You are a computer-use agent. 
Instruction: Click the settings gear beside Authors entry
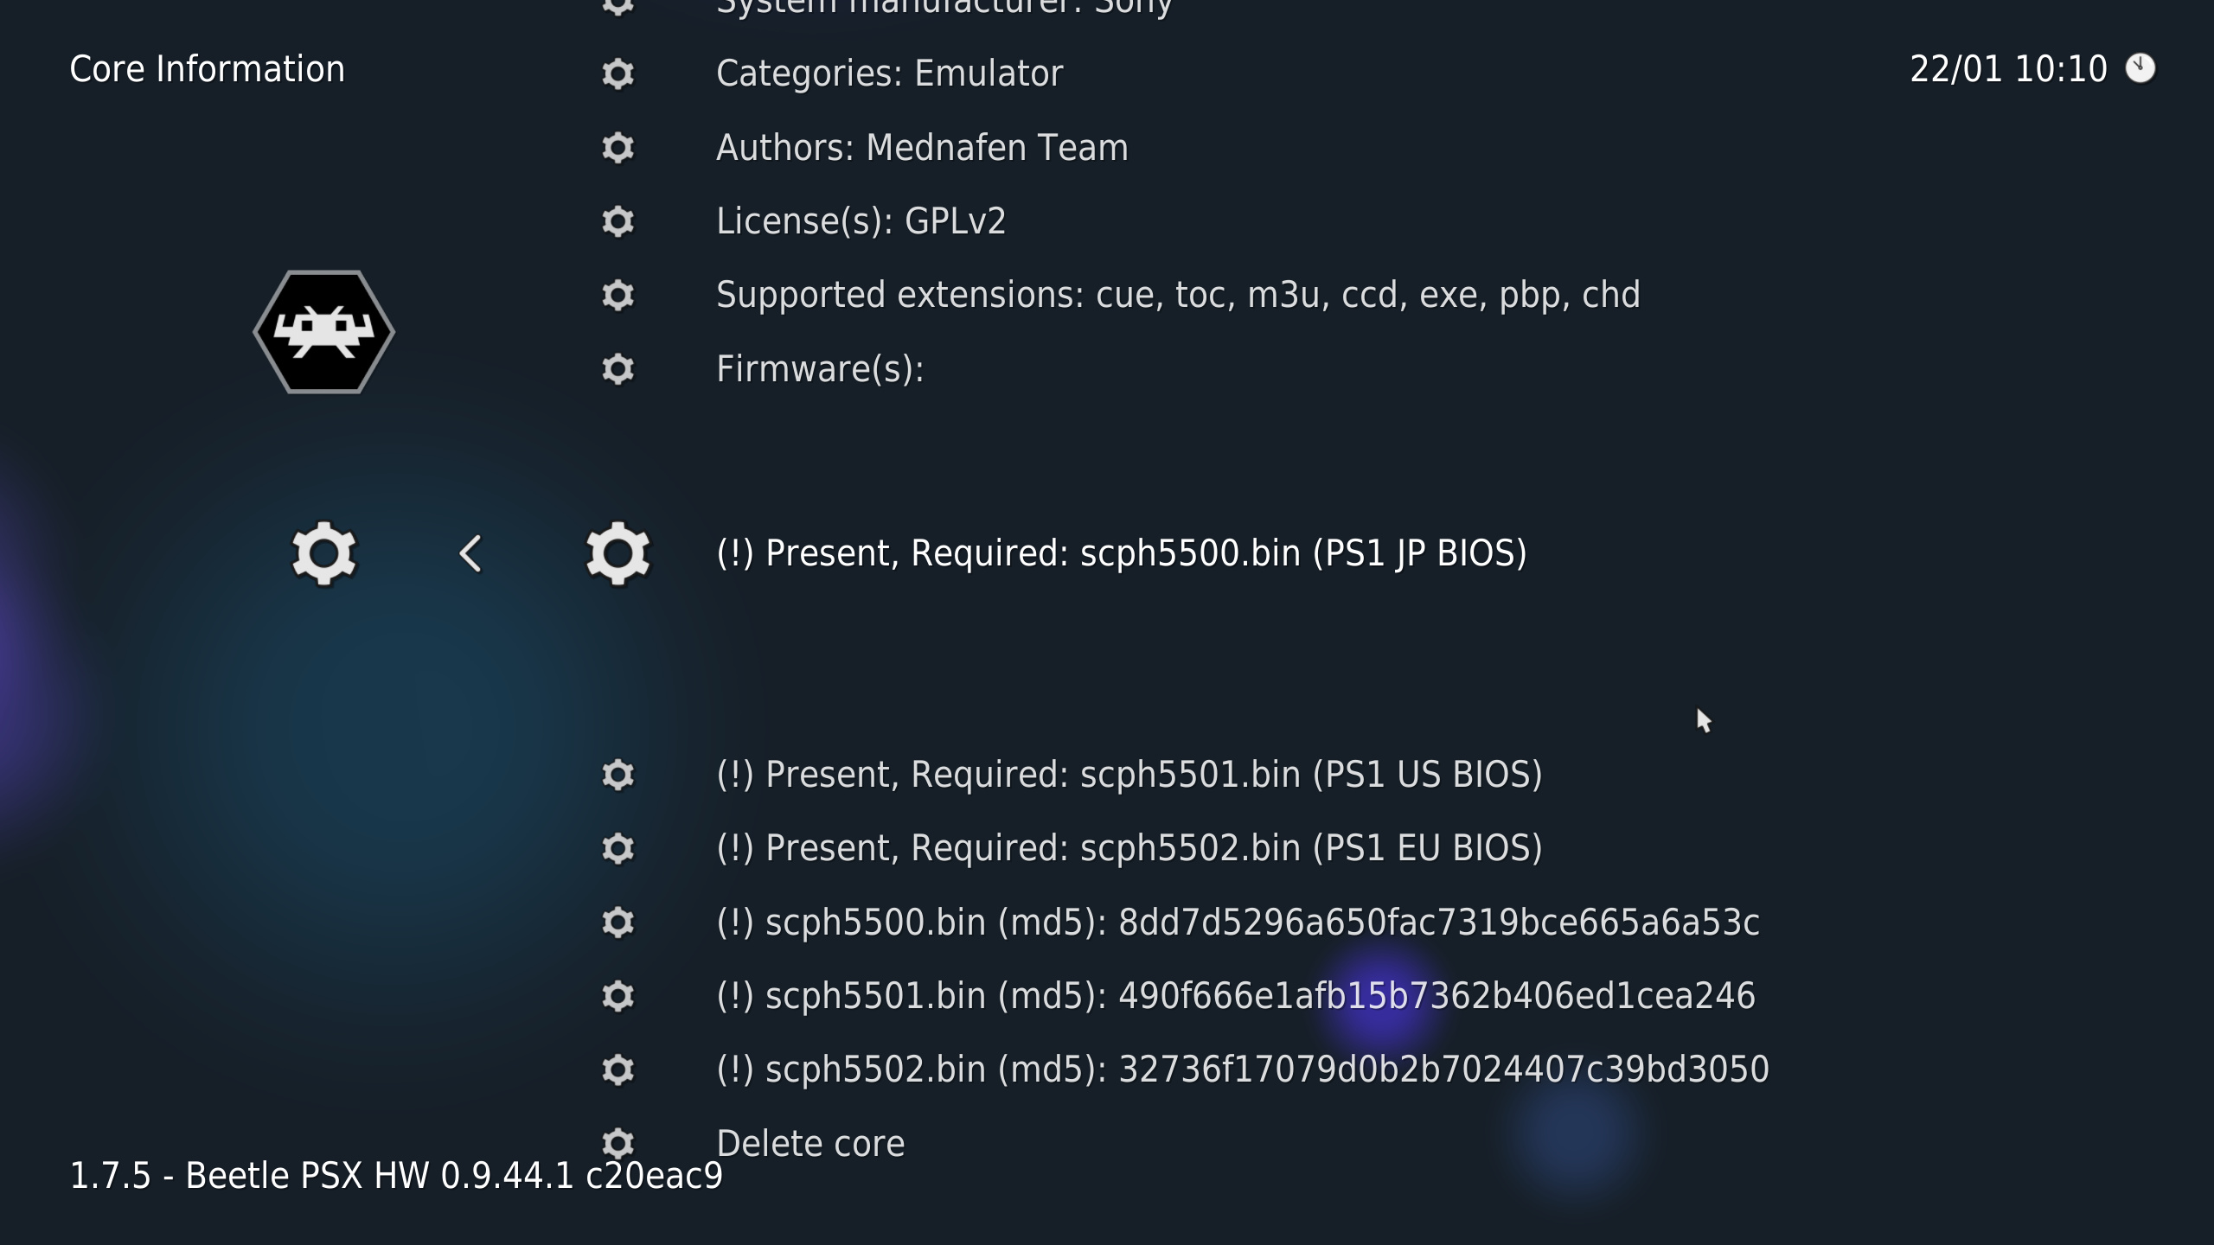pos(619,146)
